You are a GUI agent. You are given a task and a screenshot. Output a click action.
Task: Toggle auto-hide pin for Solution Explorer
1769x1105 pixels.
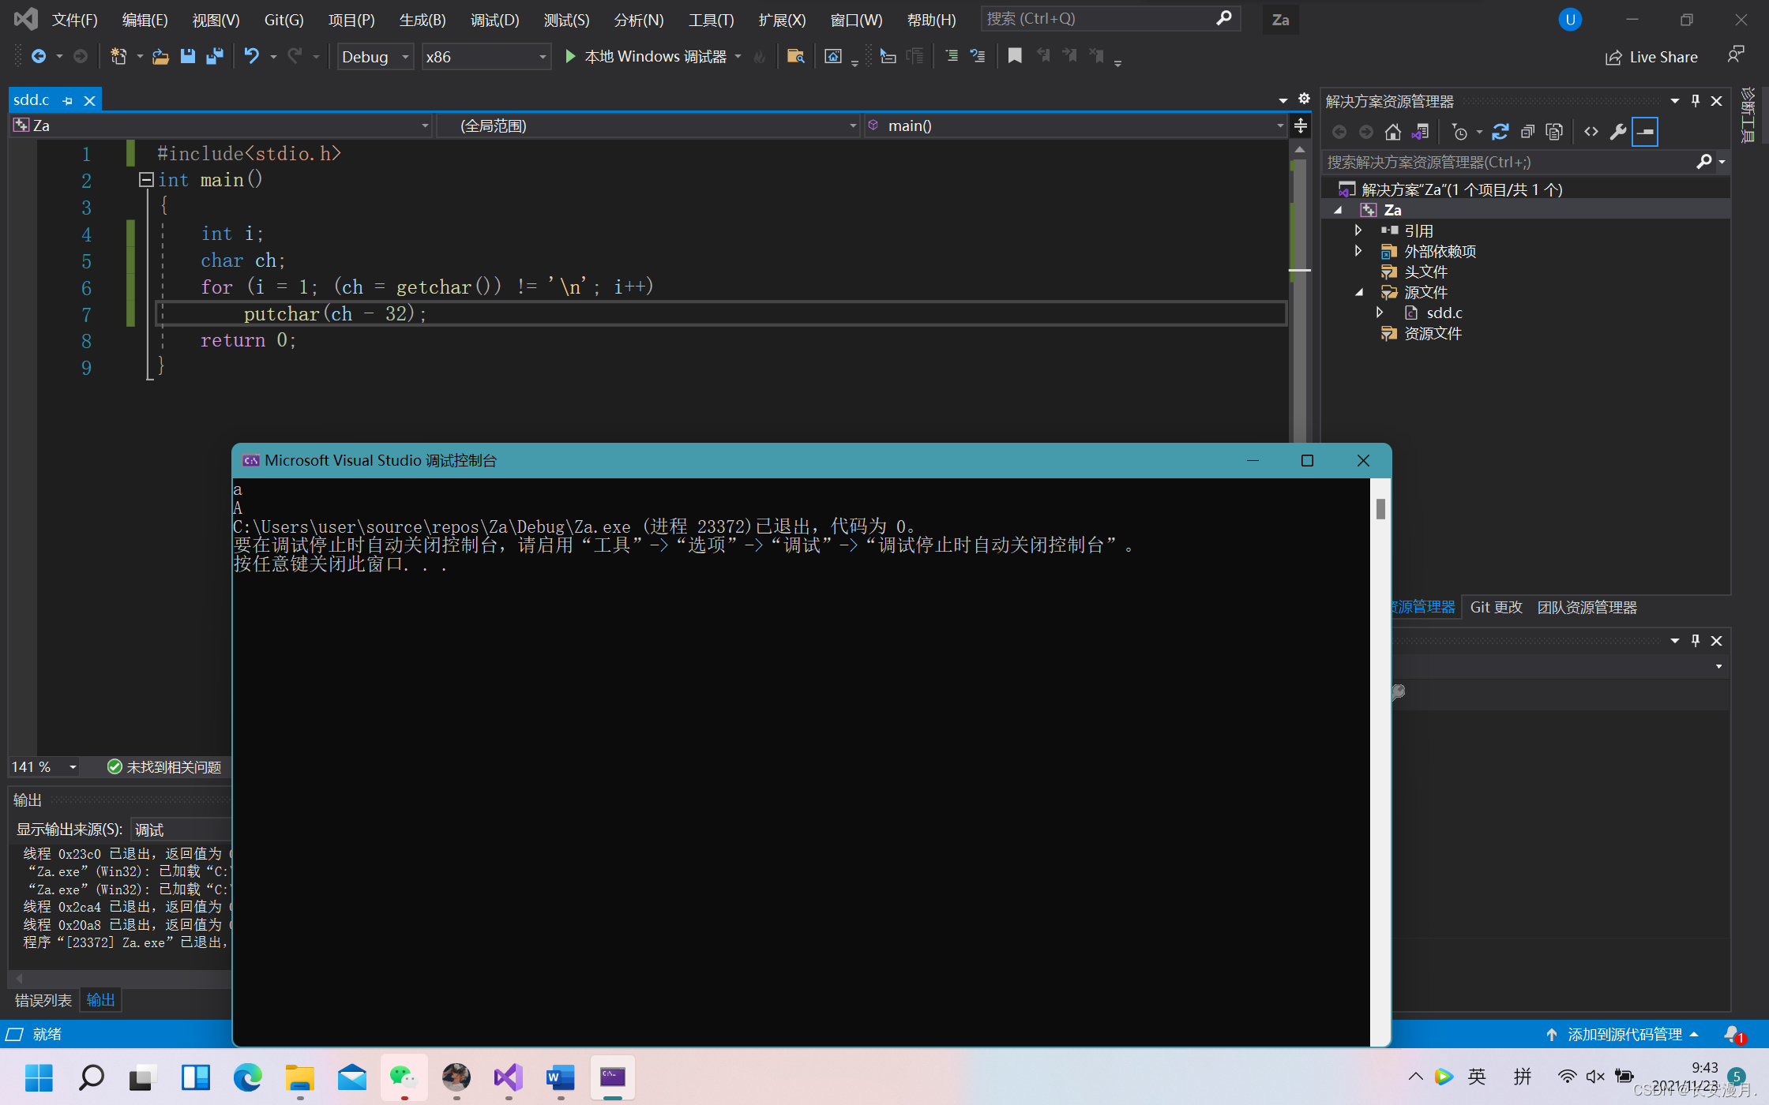tap(1695, 100)
